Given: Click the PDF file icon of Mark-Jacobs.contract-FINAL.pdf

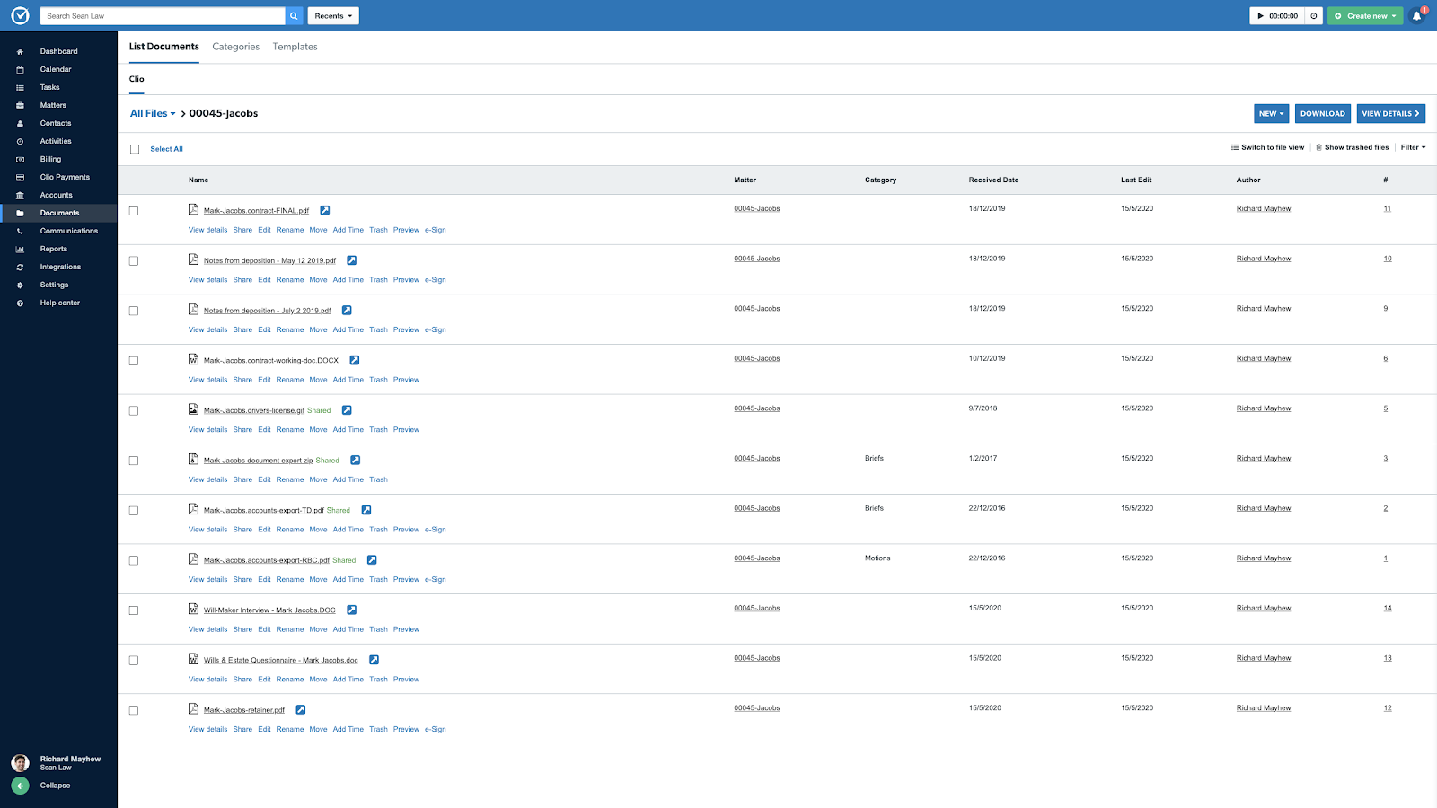Looking at the screenshot, I should tap(193, 209).
